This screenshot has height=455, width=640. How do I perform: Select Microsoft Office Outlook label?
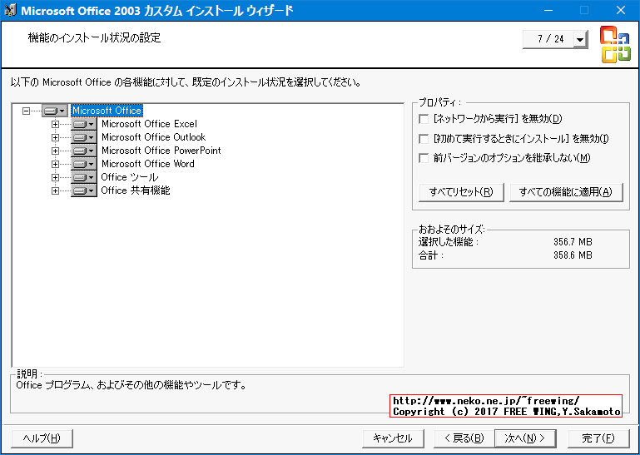(153, 137)
